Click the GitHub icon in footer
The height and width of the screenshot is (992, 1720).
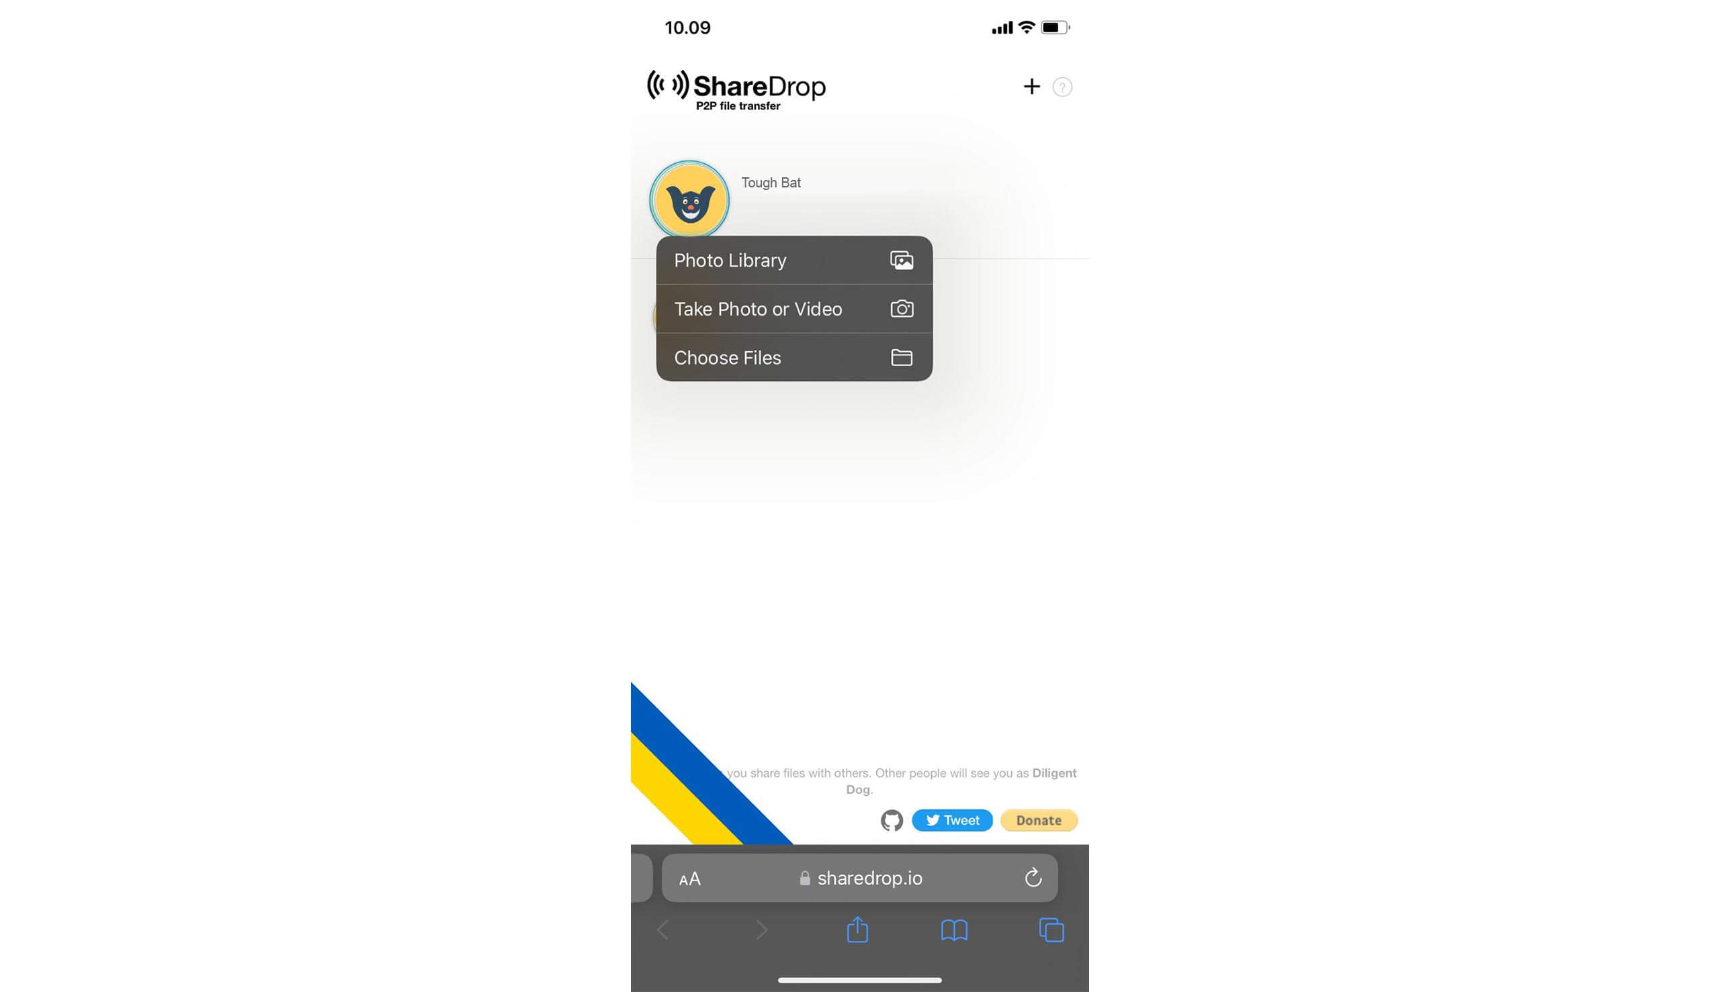point(892,819)
